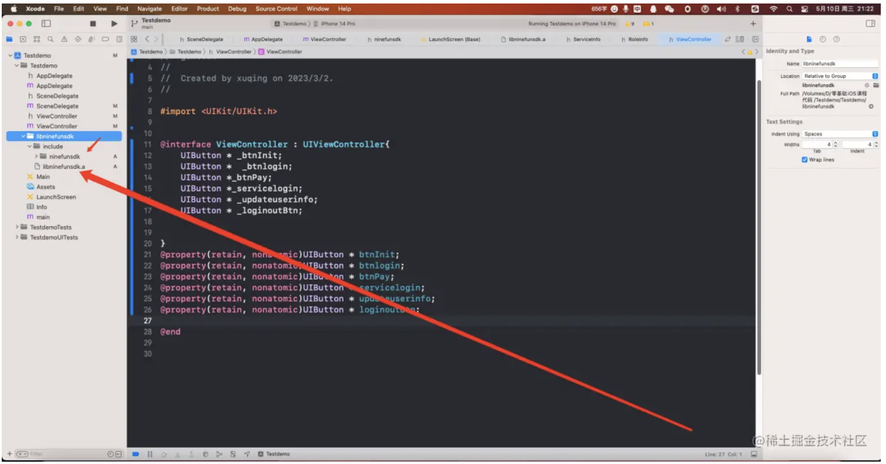
Task: Open the Breakpoint navigator icon
Action: click(x=105, y=39)
